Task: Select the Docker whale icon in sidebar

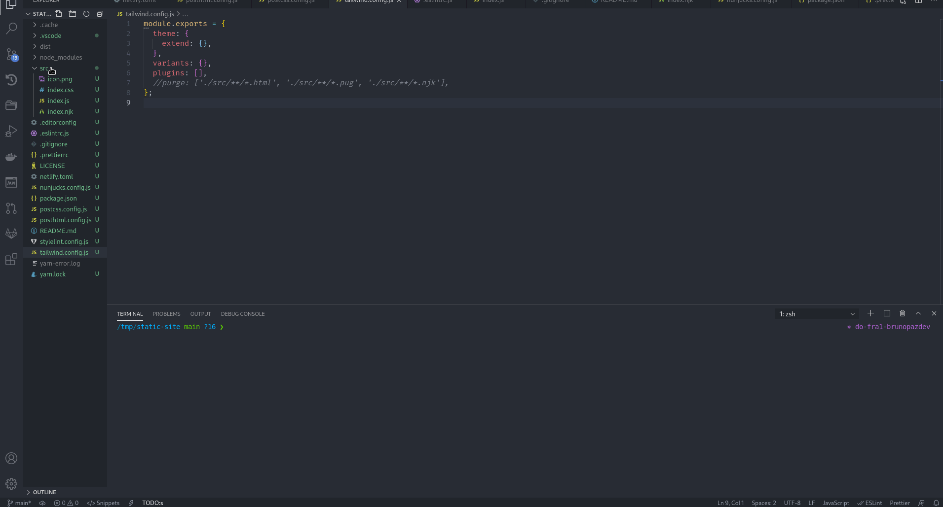Action: click(11, 157)
